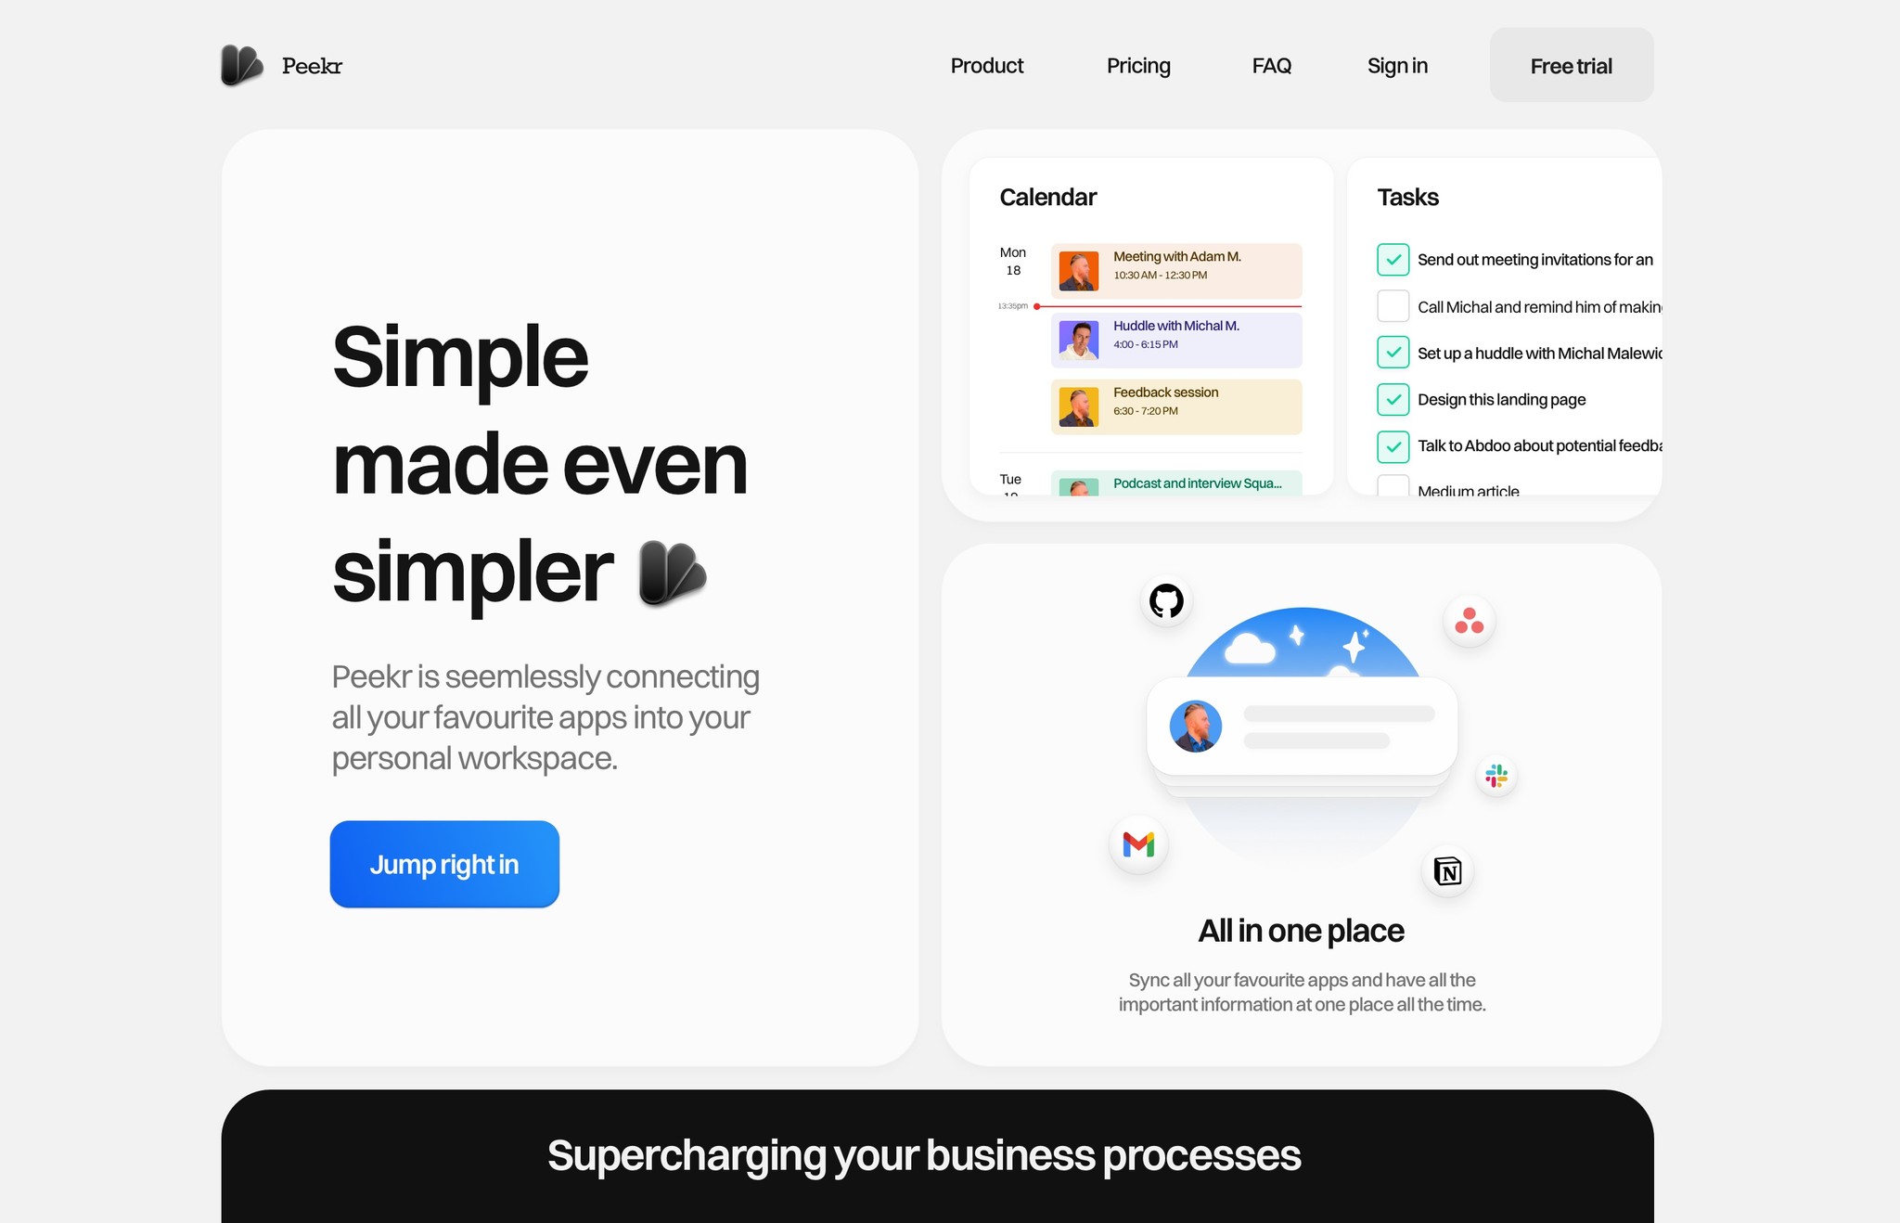The width and height of the screenshot is (1900, 1223).
Task: Toggle the 'Design this landing page' checkbox
Action: (x=1393, y=399)
